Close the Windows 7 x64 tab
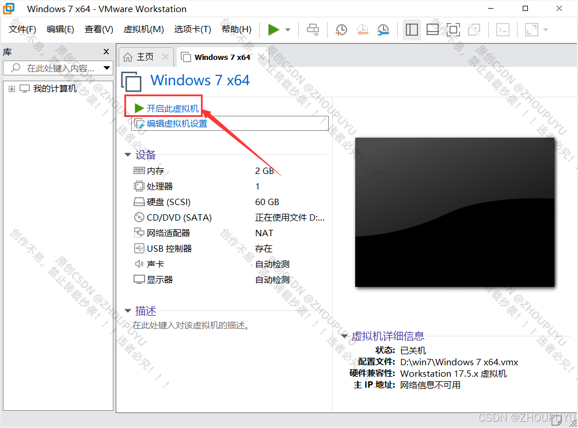The height and width of the screenshot is (428, 578). (x=261, y=57)
